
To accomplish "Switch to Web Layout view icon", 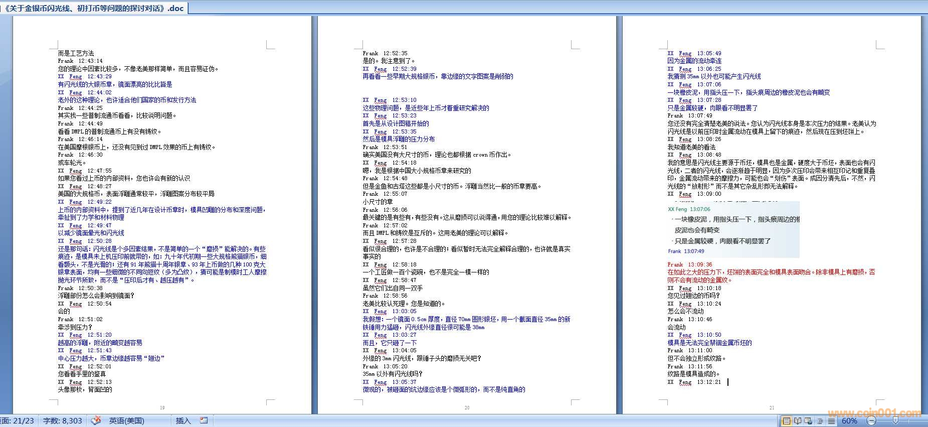I will pyautogui.click(x=809, y=421).
